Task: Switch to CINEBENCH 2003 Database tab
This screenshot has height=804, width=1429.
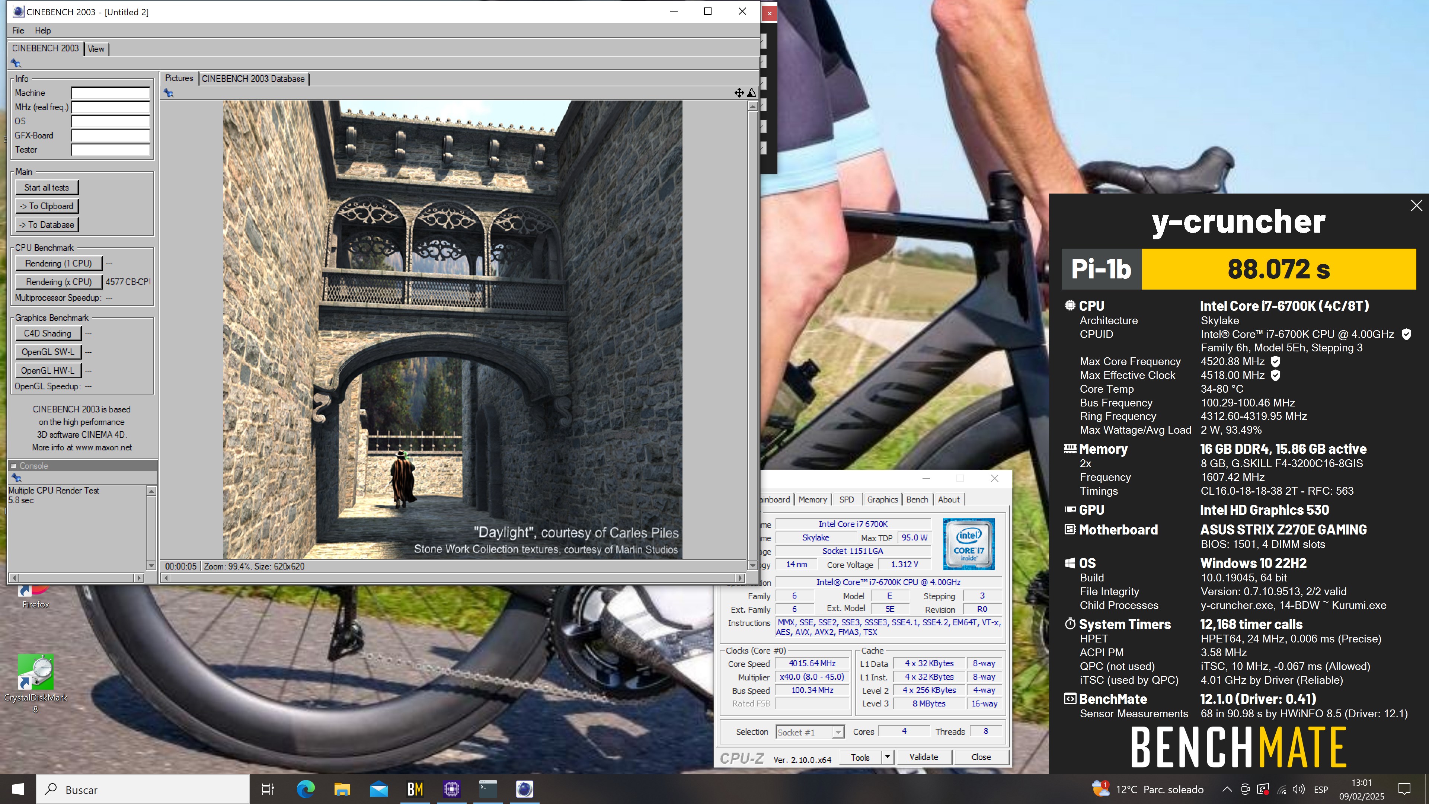Action: (253, 79)
